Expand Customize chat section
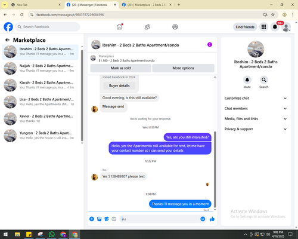The image size is (298, 239). point(256,98)
